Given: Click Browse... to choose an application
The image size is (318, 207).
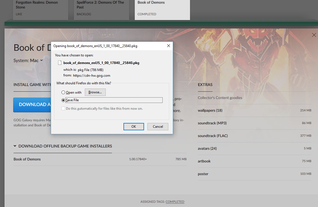Looking at the screenshot, I should click(95, 92).
